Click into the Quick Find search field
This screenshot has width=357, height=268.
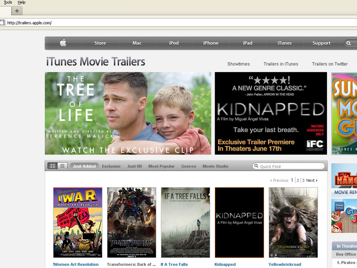289,166
